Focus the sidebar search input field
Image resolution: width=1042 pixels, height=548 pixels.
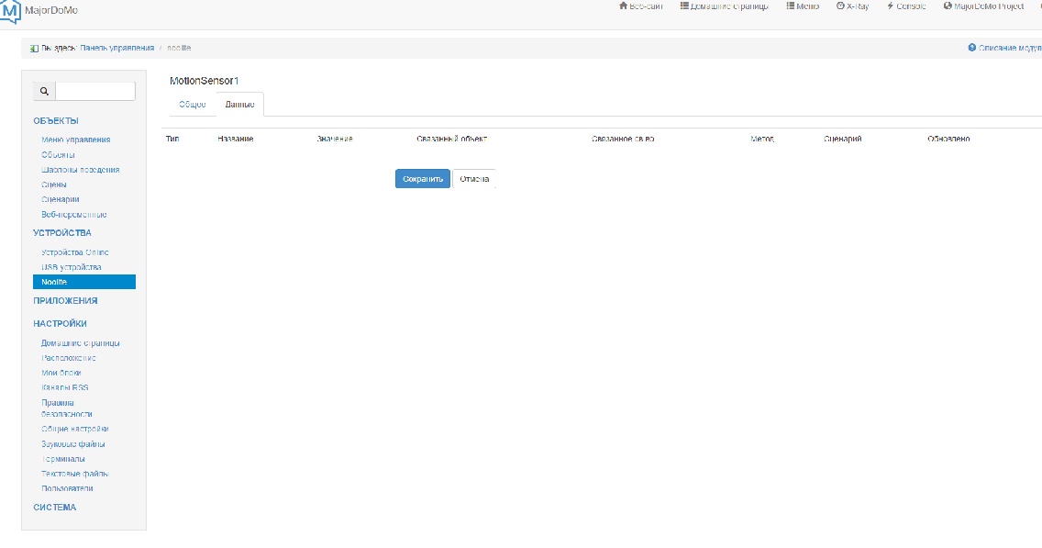pyautogui.click(x=95, y=91)
